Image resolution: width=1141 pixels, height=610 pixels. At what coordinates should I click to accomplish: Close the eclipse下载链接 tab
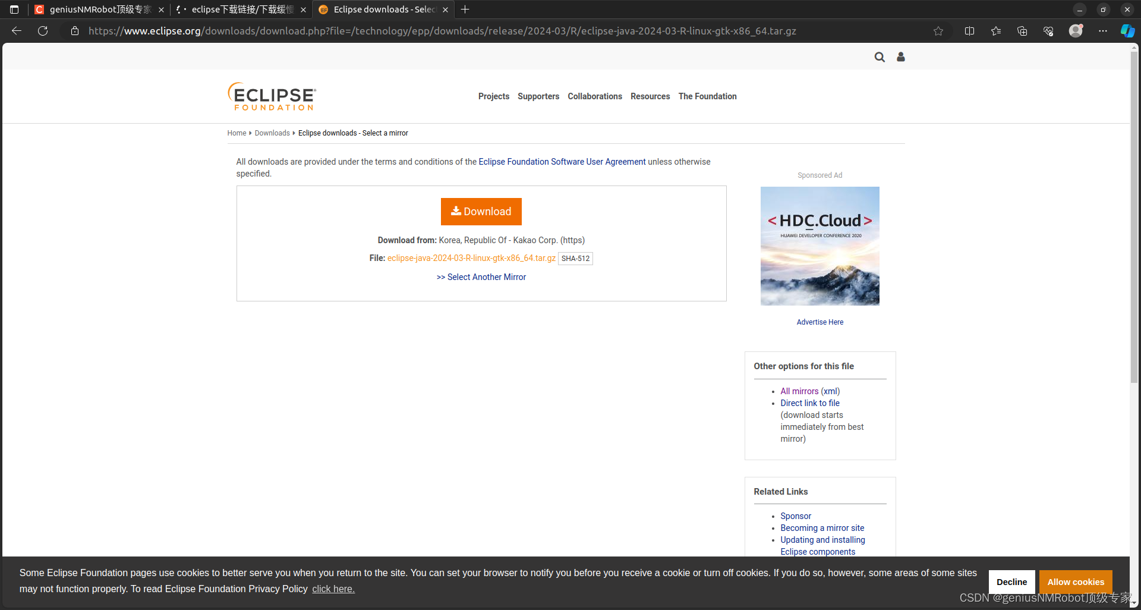click(x=303, y=10)
